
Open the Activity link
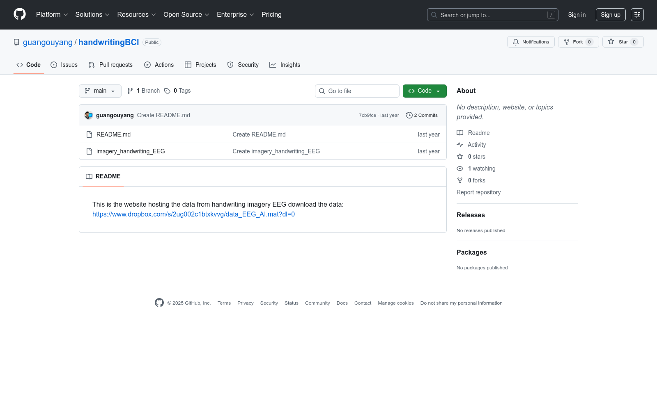tap(471, 145)
